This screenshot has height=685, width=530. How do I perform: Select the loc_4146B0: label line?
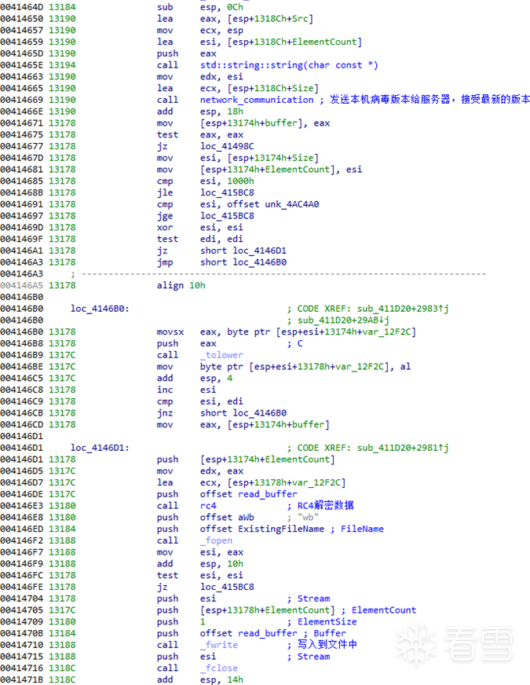point(100,309)
